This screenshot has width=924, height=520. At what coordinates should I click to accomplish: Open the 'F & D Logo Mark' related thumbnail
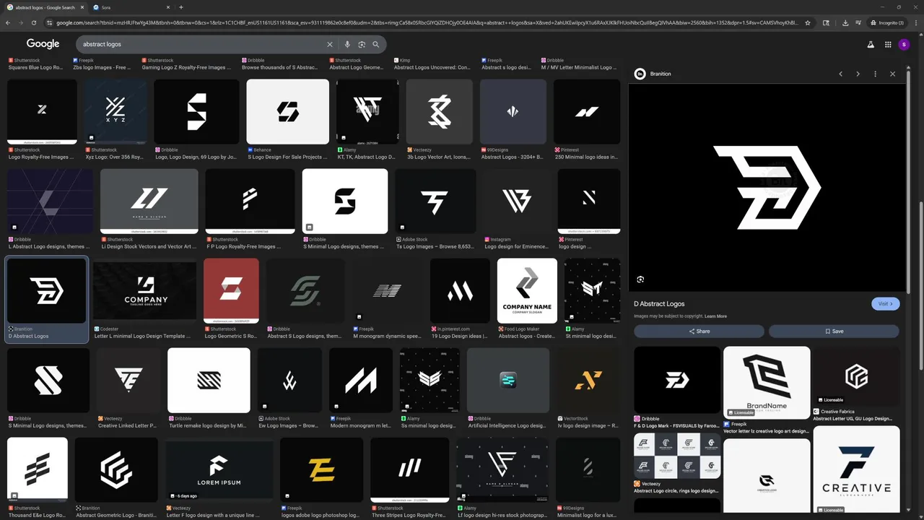coord(677,380)
